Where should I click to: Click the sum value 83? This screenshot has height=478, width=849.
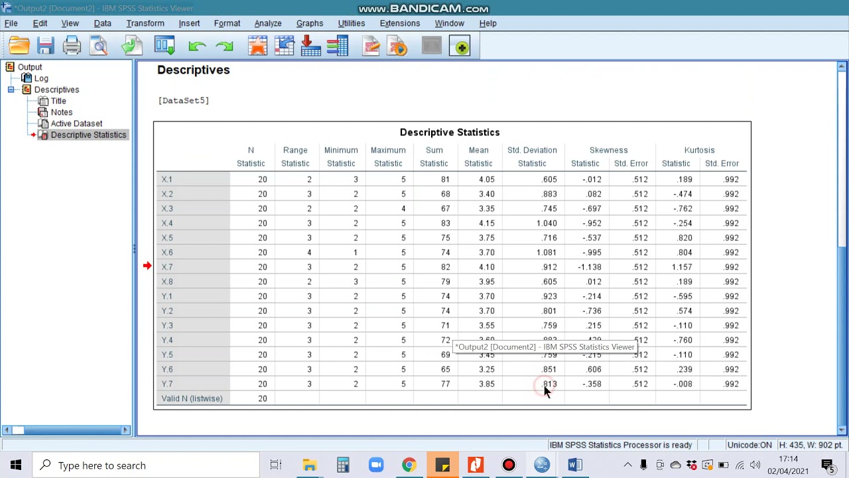pos(445,223)
